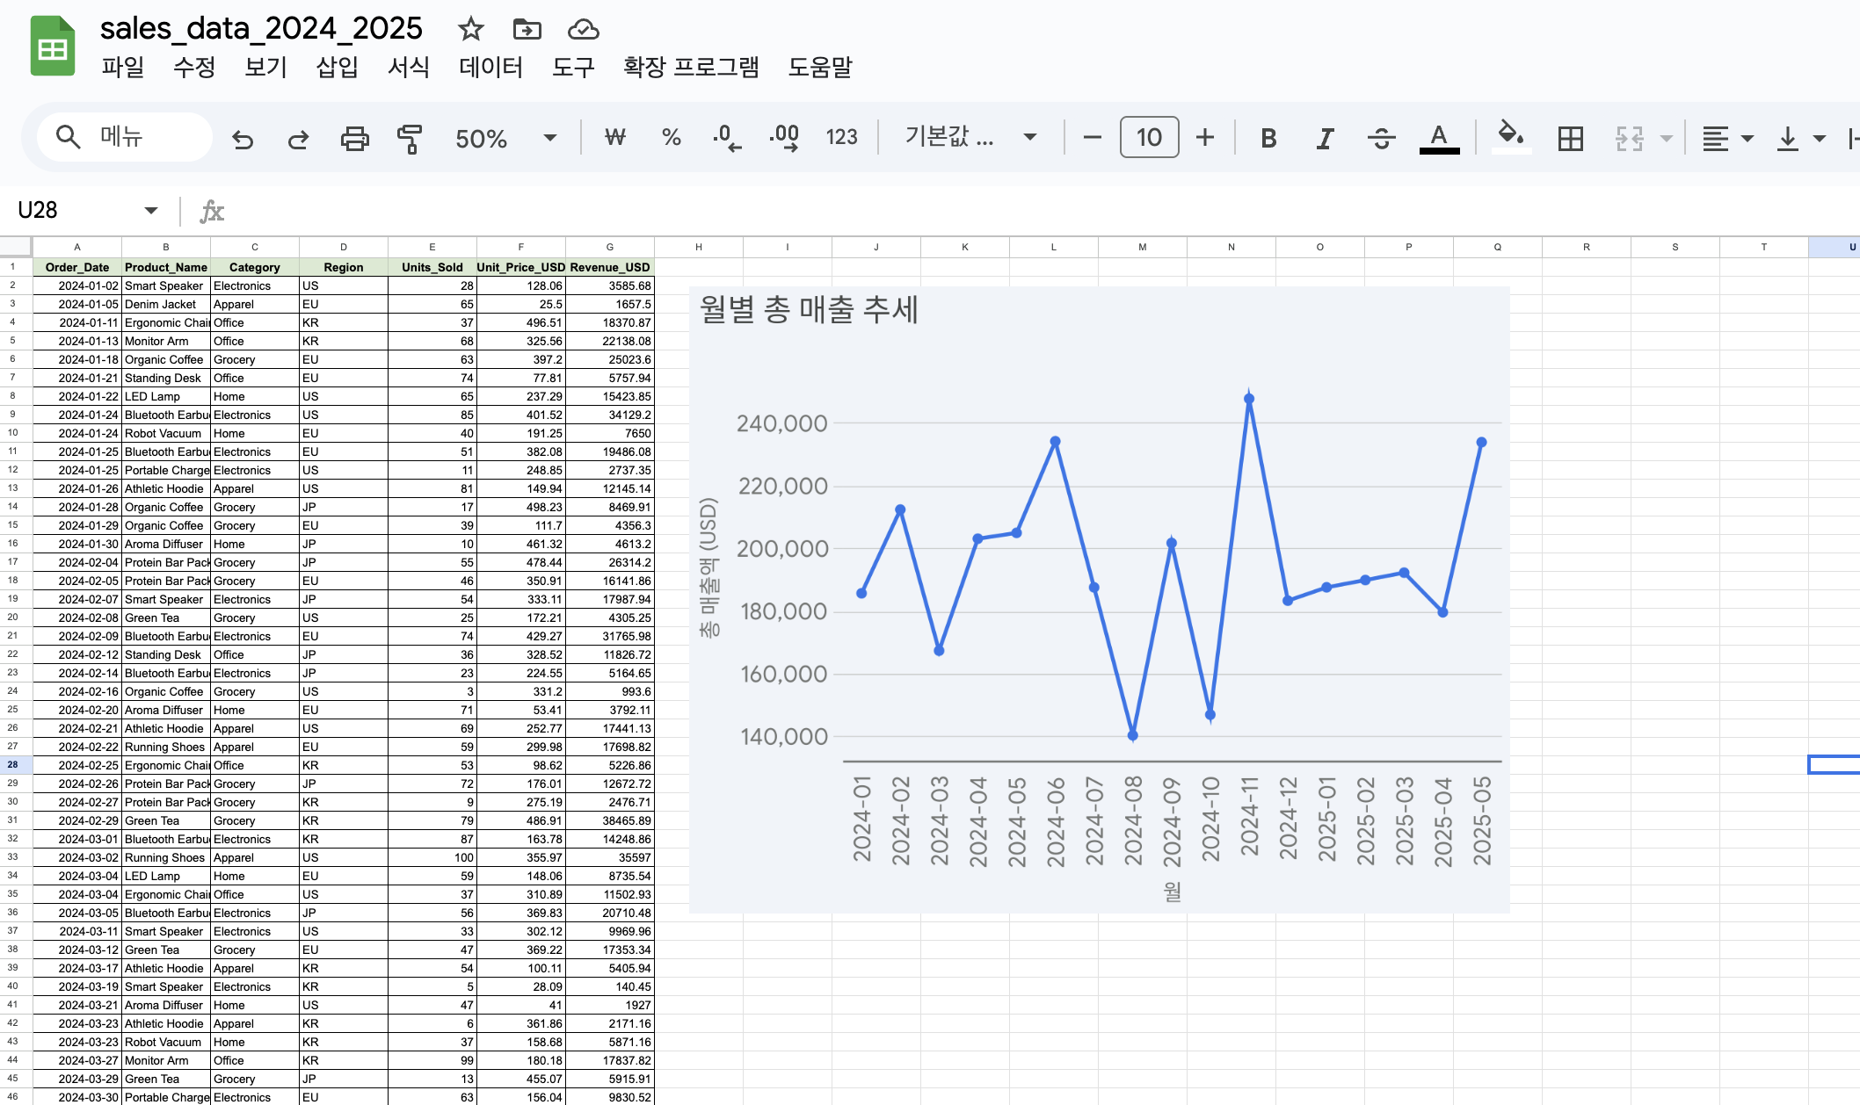Select the Product_Name header cell
Screen dimensions: 1860x1105
(166, 267)
